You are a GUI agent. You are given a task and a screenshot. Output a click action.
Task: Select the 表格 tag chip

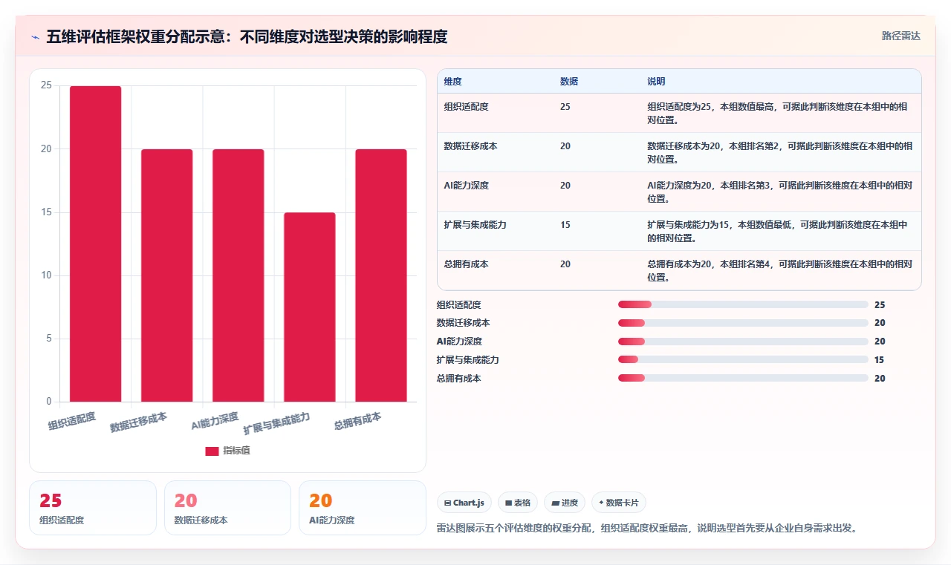tap(518, 503)
